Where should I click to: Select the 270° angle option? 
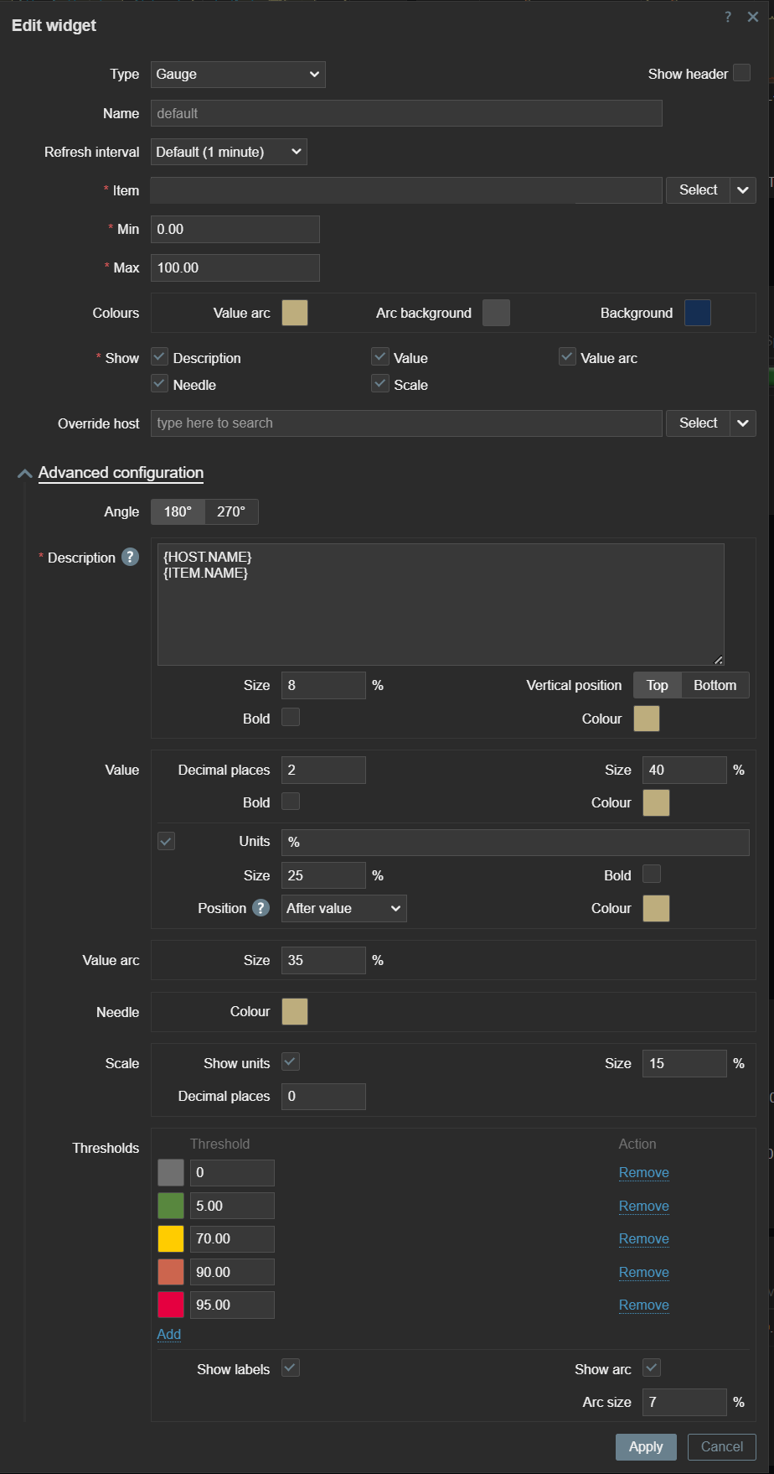(231, 511)
